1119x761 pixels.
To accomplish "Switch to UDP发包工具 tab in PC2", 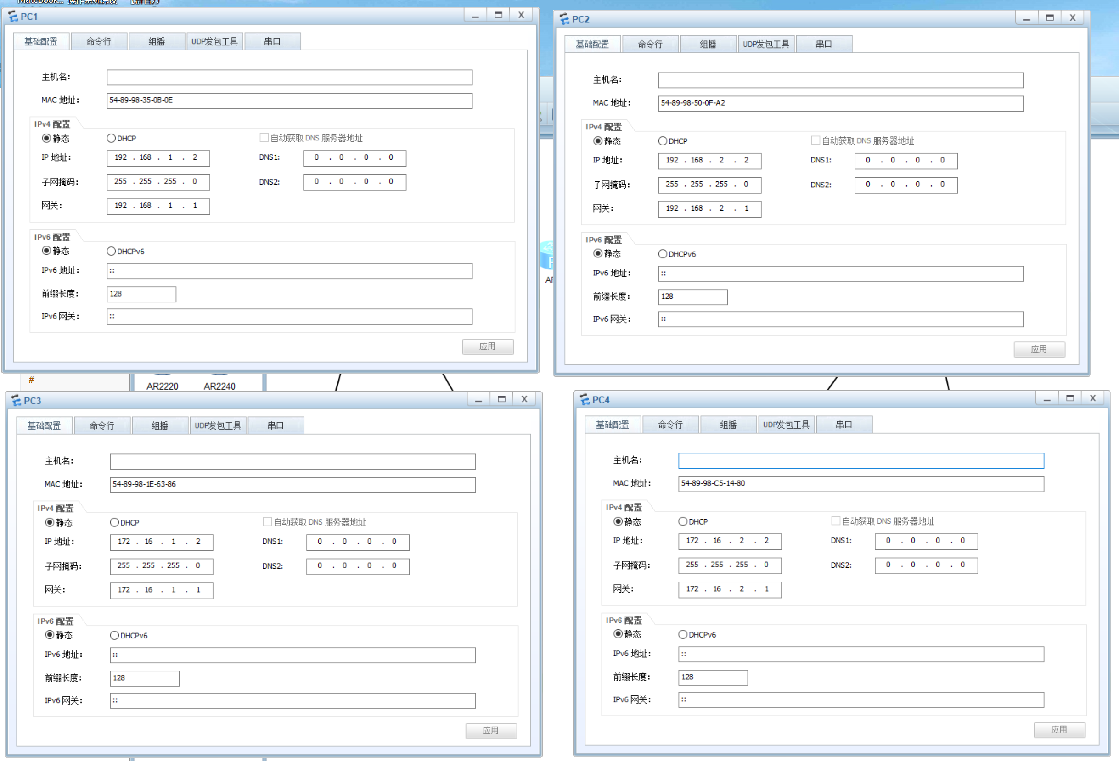I will [x=765, y=44].
